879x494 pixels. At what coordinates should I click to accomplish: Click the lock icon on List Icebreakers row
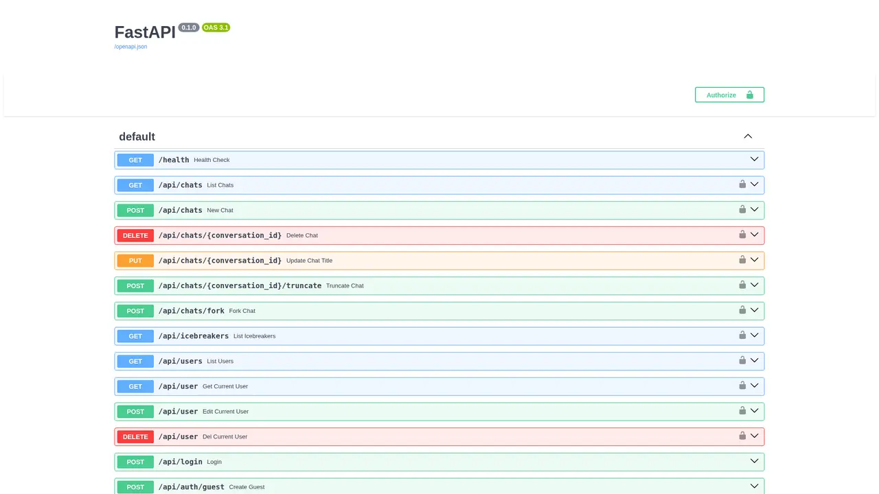pyautogui.click(x=742, y=335)
